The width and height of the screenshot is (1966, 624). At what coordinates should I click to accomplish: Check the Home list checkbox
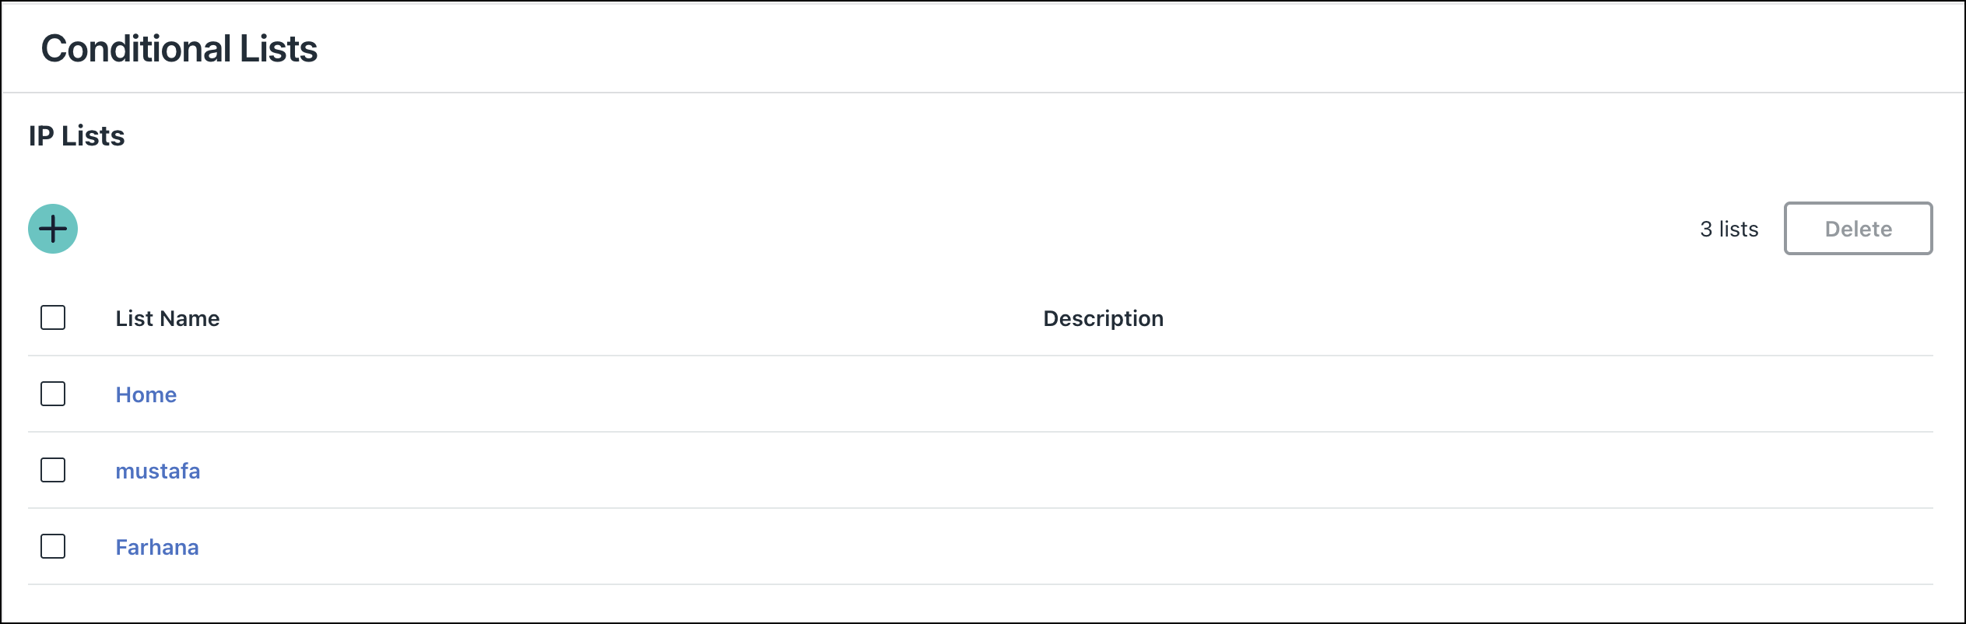click(x=52, y=394)
